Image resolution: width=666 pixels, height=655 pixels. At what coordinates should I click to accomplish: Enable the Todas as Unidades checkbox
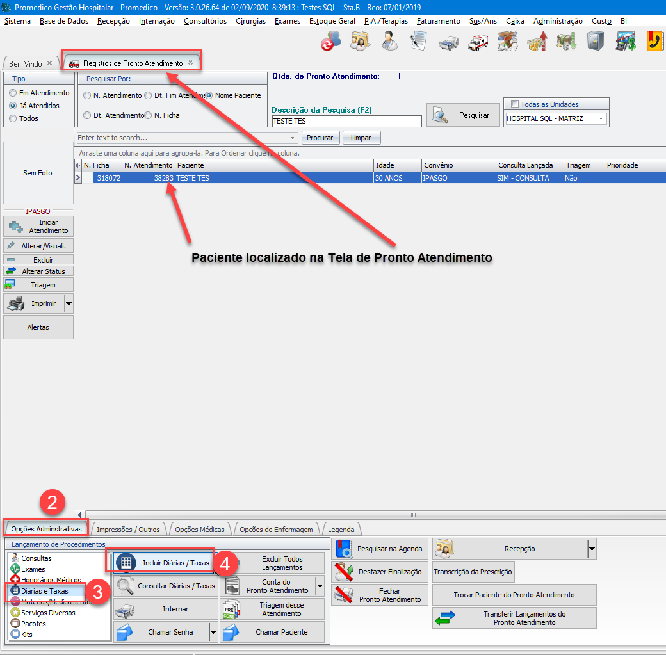[x=516, y=104]
